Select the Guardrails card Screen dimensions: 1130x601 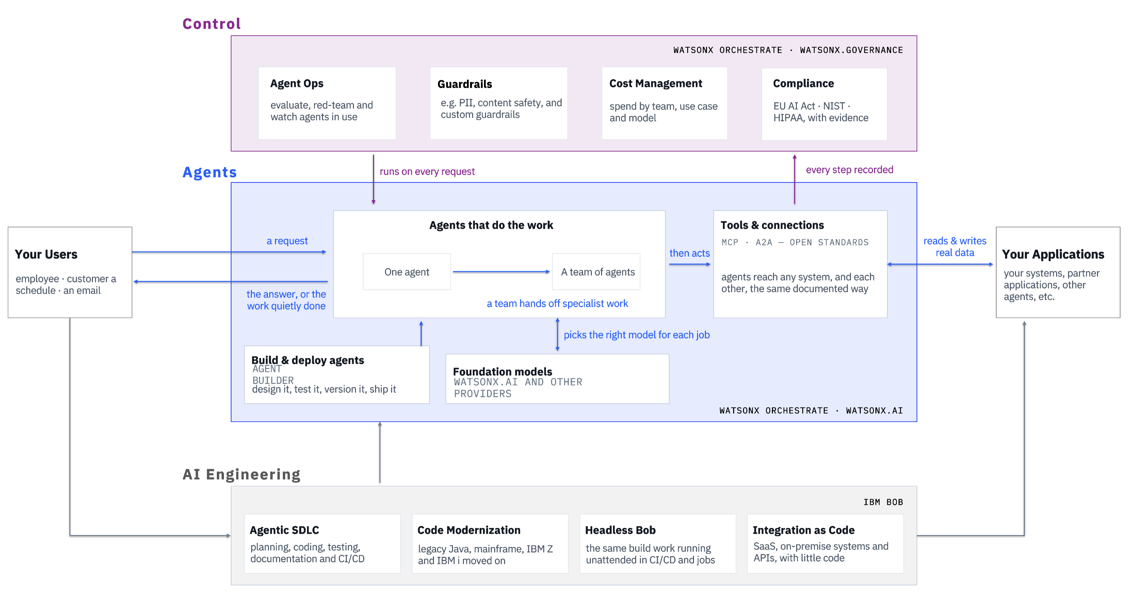coord(499,103)
